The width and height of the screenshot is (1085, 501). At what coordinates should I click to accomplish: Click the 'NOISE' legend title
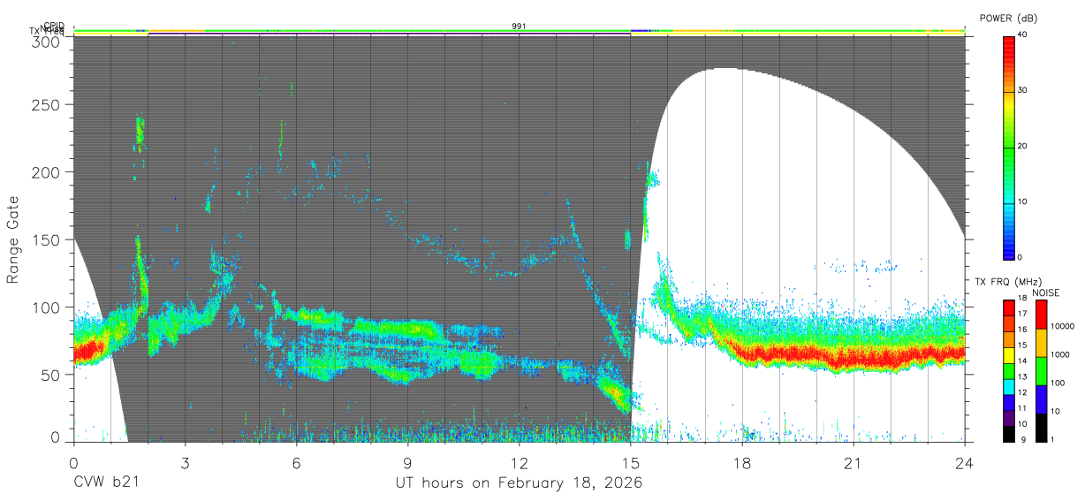[1046, 292]
